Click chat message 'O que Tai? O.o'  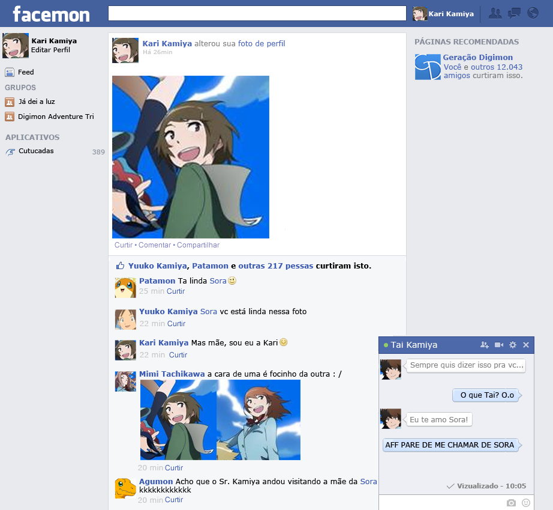click(487, 395)
